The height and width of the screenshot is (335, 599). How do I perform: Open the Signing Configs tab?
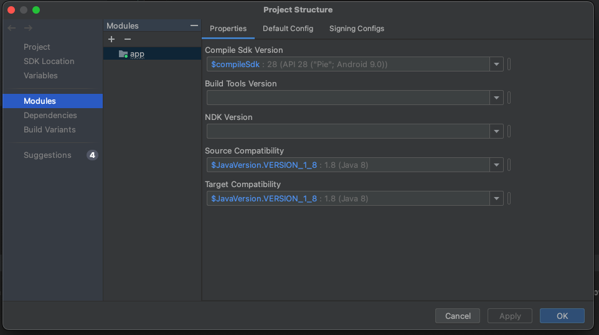click(357, 29)
